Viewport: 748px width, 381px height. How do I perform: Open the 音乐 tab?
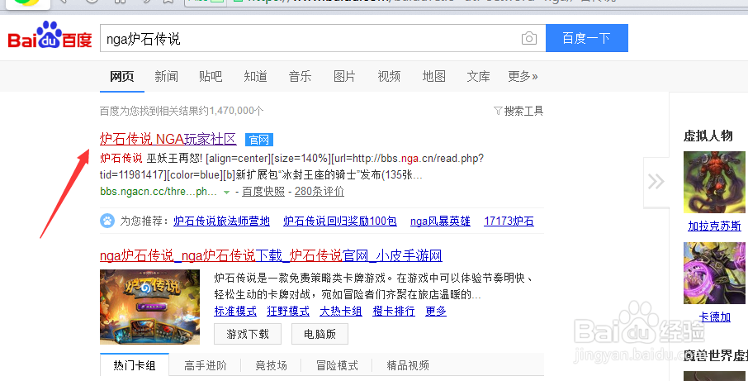[x=300, y=76]
